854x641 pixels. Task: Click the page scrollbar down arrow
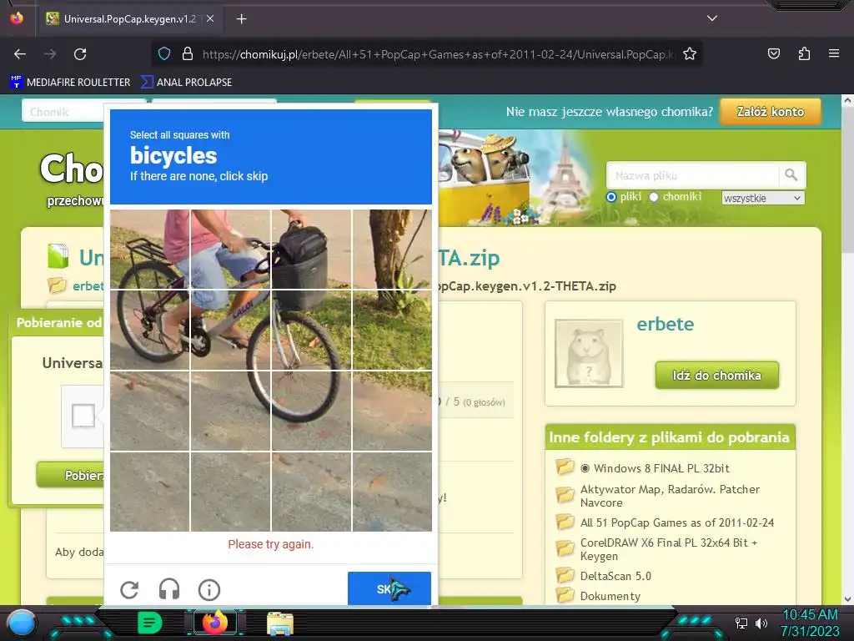click(x=847, y=599)
